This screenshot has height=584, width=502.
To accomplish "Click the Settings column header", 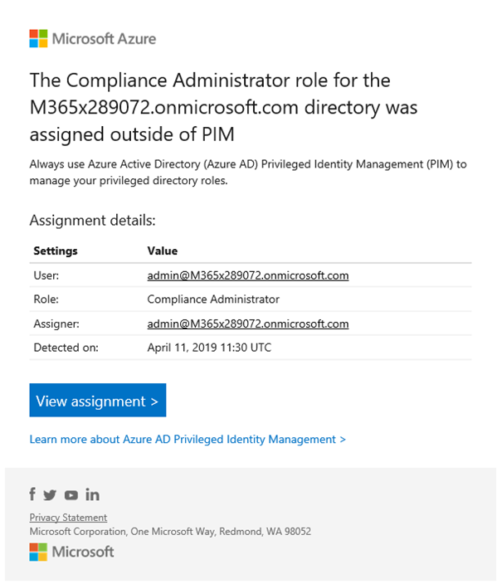I will tap(56, 251).
